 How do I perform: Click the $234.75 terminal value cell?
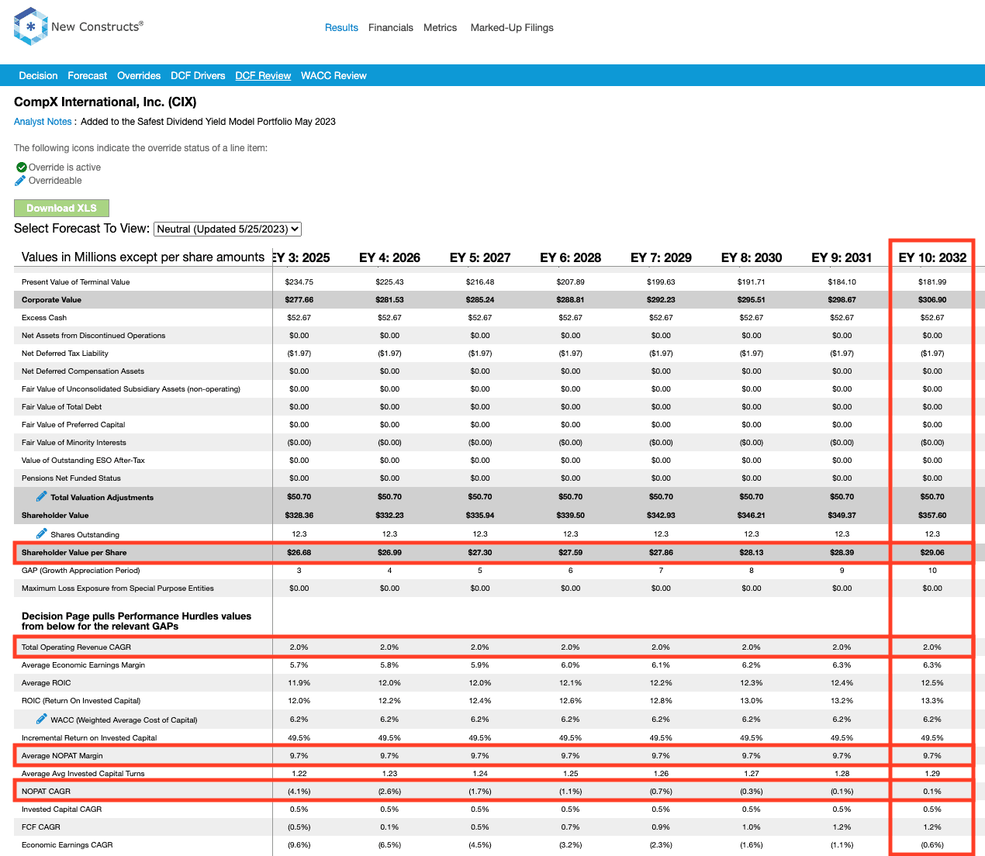(x=299, y=282)
